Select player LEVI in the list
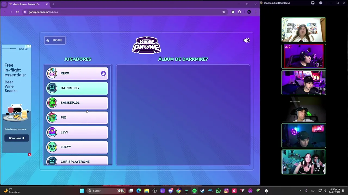The height and width of the screenshot is (195, 348). coord(77,132)
